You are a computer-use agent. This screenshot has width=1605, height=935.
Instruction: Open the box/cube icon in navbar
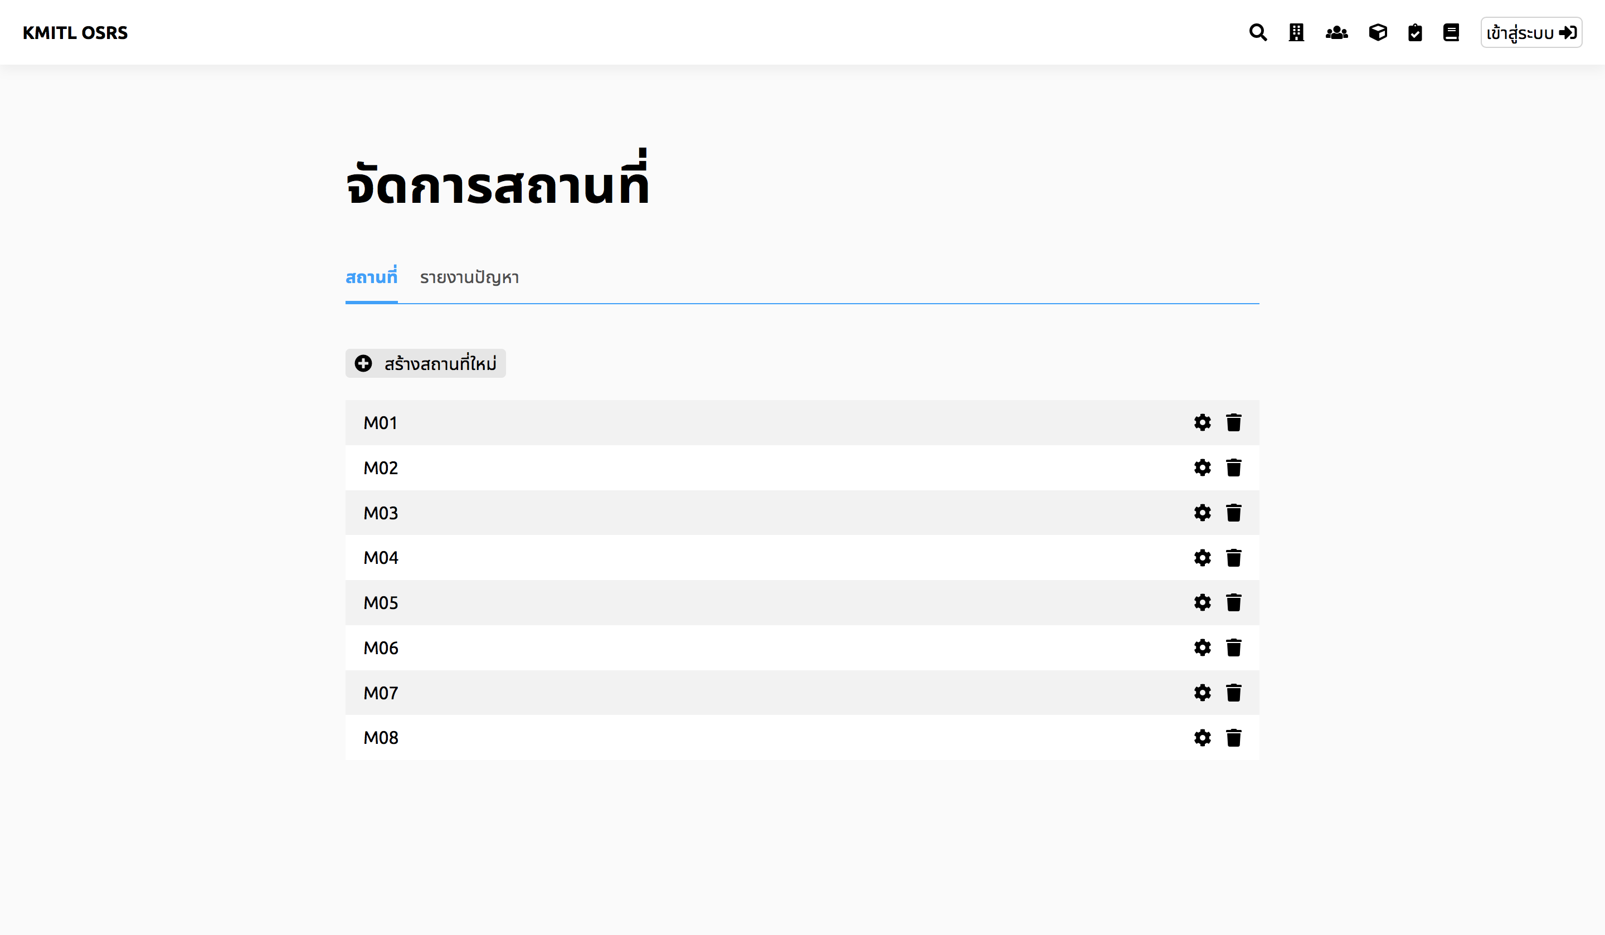pos(1378,32)
